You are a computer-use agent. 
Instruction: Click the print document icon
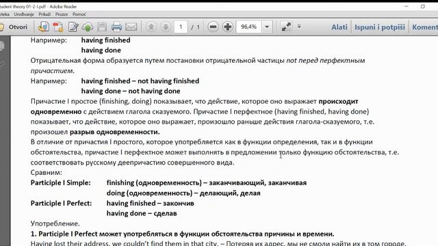116,27
